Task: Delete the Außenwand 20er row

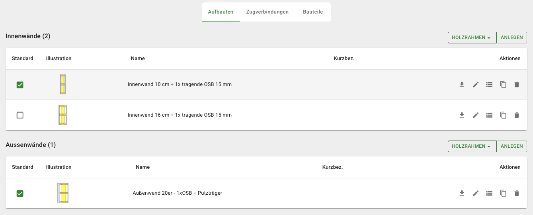Action: 517,193
